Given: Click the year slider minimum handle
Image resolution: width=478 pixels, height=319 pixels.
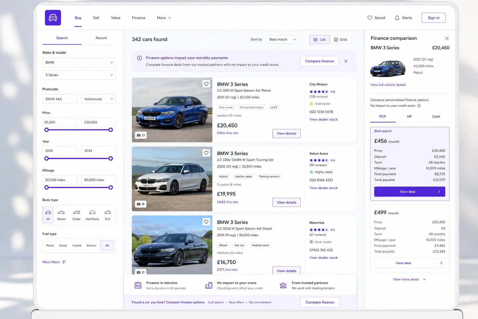Looking at the screenshot, I should [46, 159].
